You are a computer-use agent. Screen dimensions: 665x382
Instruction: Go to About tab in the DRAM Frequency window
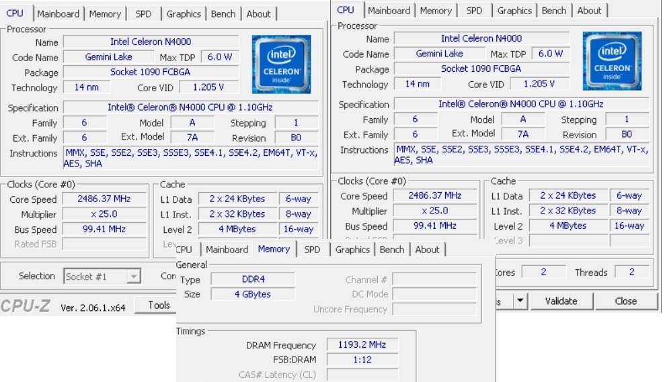[427, 250]
